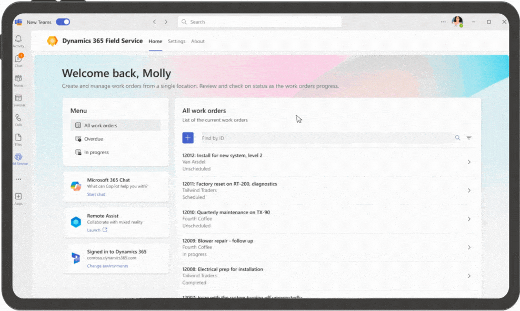Click Change environments link
Image resolution: width=520 pixels, height=311 pixels.
107,266
